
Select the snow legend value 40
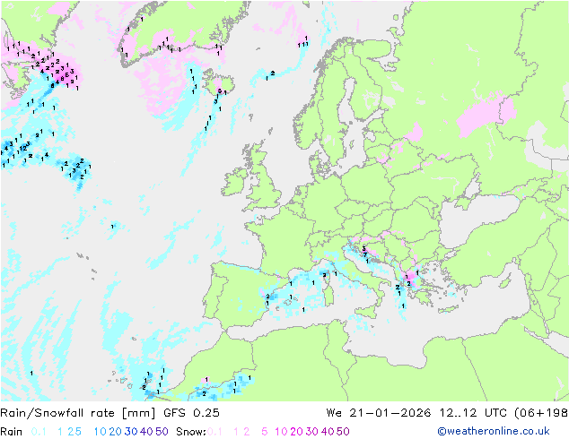(x=328, y=432)
